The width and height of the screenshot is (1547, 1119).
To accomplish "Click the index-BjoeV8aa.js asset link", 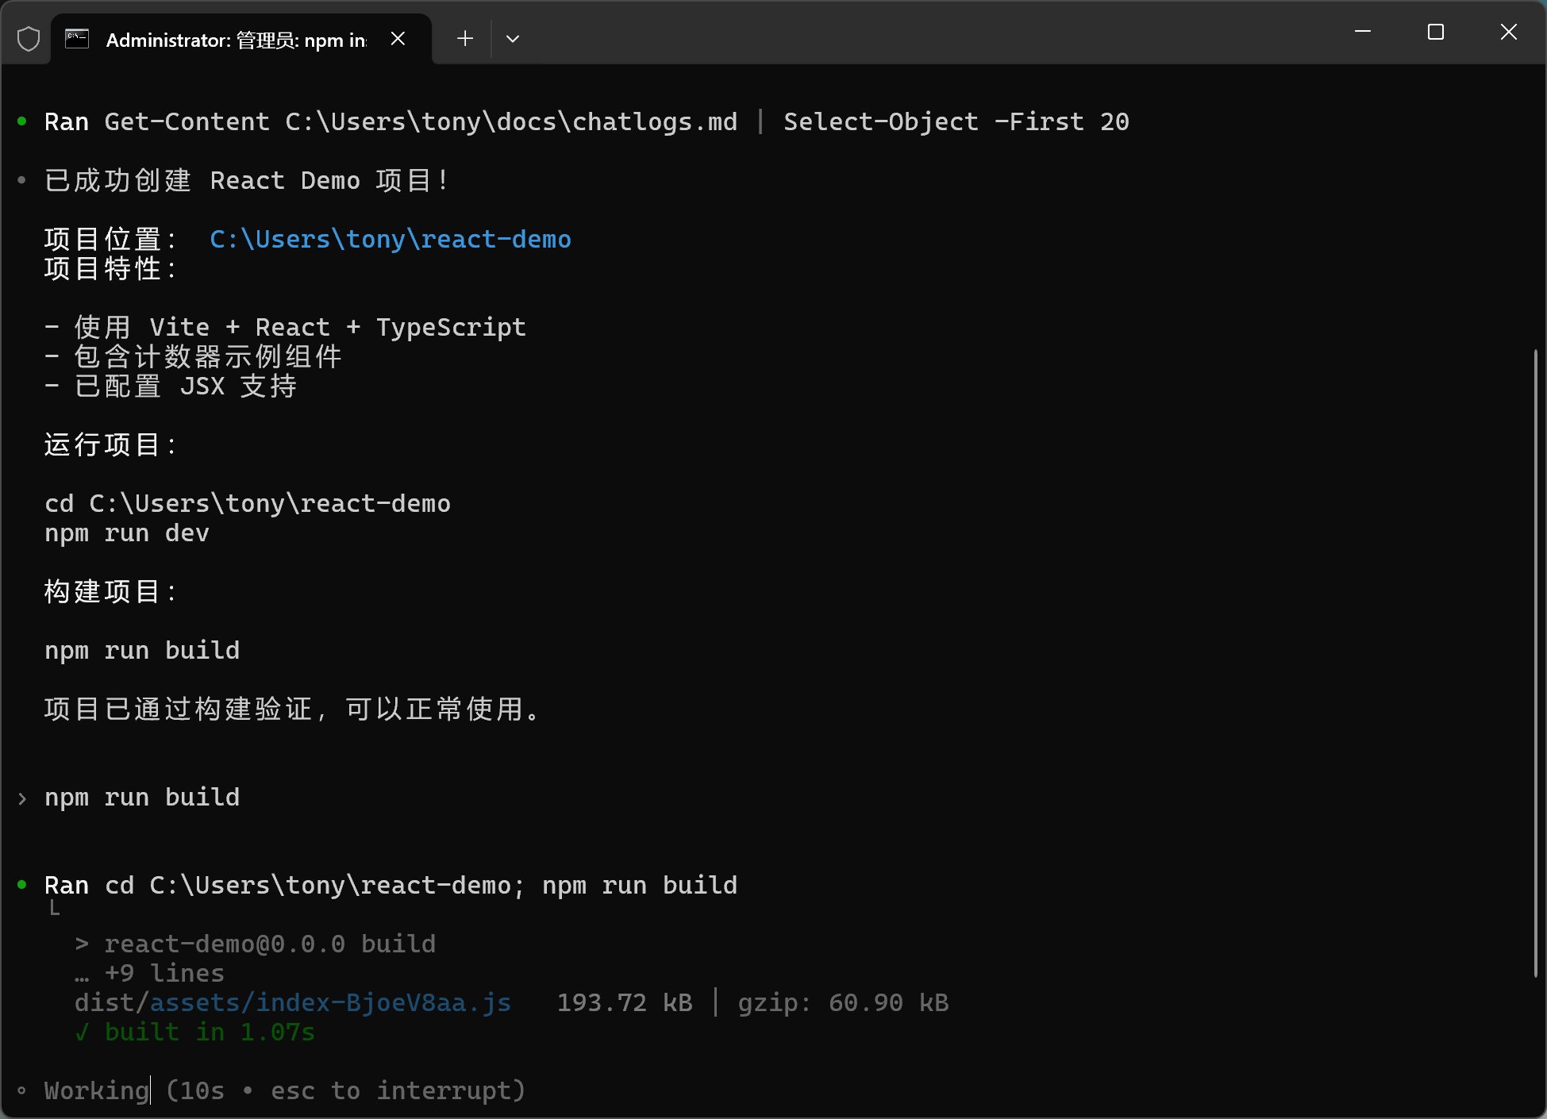I will (330, 1003).
